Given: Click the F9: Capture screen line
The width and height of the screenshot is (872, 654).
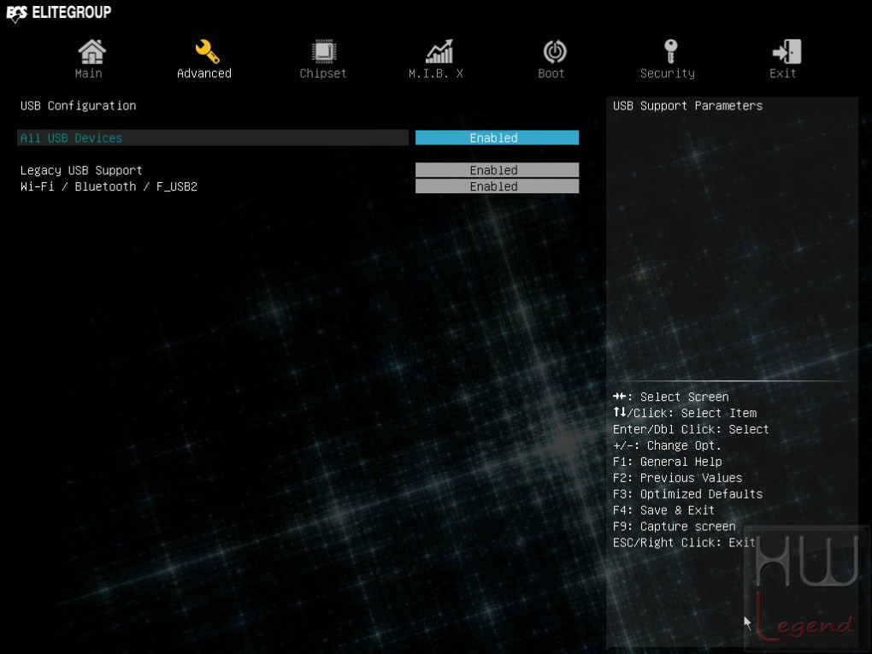Looking at the screenshot, I should pyautogui.click(x=674, y=526).
